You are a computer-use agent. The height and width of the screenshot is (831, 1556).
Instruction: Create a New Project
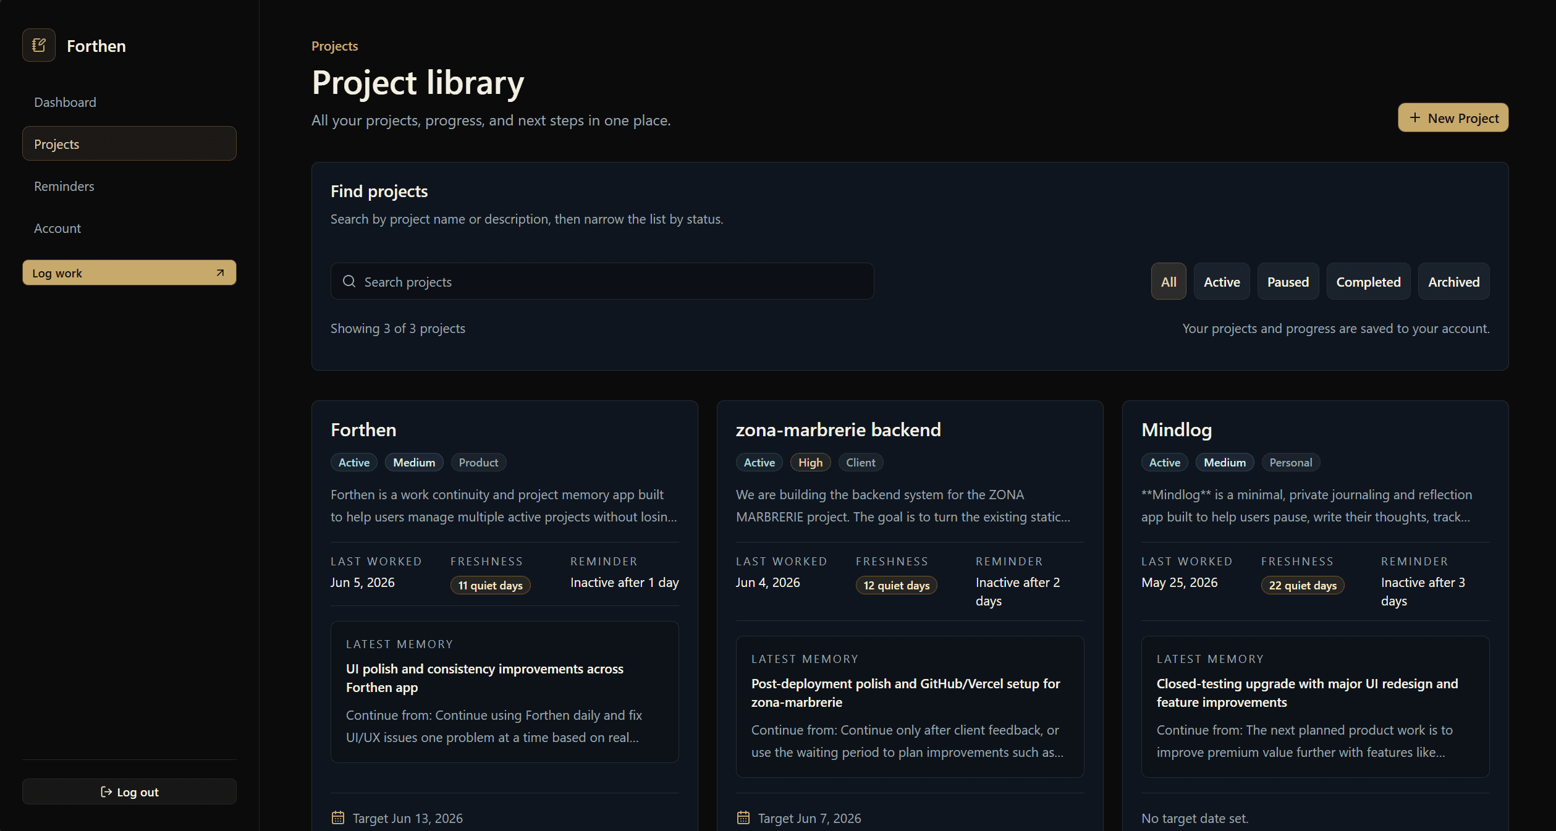point(1453,117)
